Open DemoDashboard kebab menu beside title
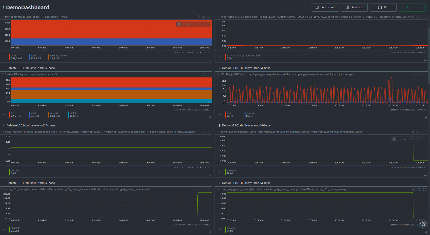Image resolution: width=430 pixels, height=235 pixels. [x=3, y=7]
